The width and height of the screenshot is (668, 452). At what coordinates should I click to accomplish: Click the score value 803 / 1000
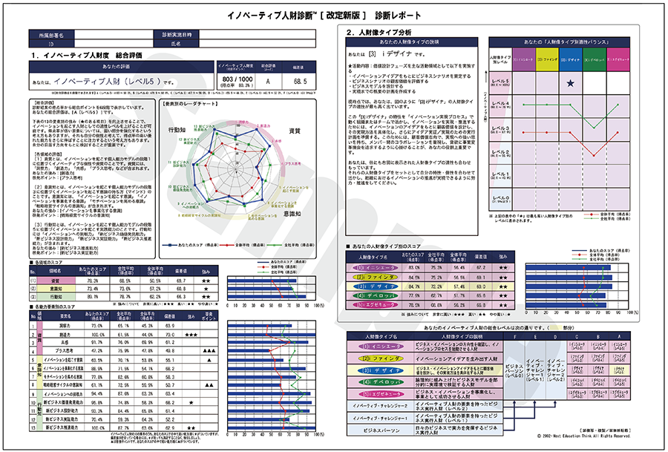[238, 79]
